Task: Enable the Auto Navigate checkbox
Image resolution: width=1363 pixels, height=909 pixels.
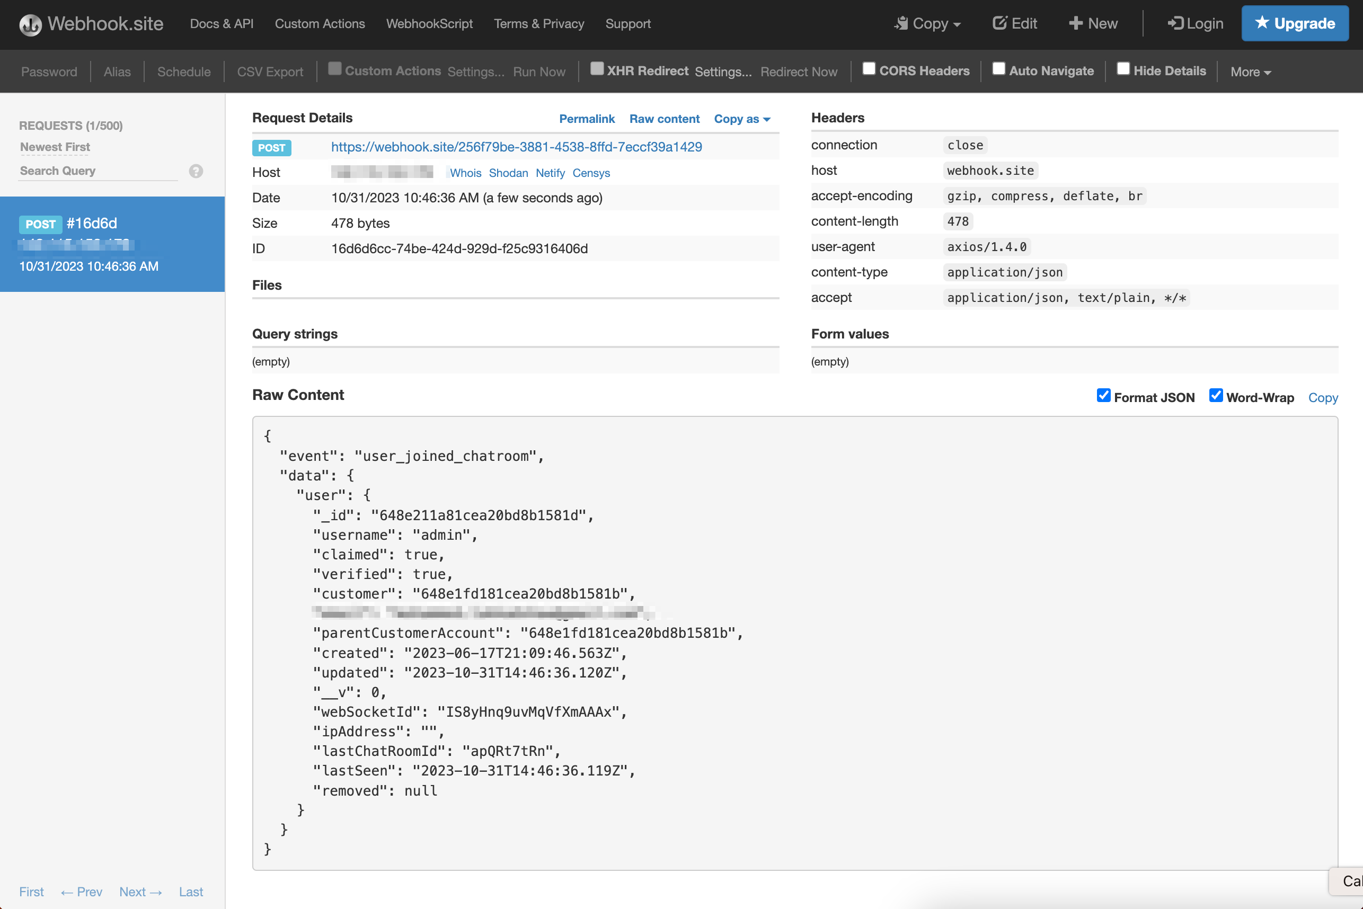Action: pos(999,68)
